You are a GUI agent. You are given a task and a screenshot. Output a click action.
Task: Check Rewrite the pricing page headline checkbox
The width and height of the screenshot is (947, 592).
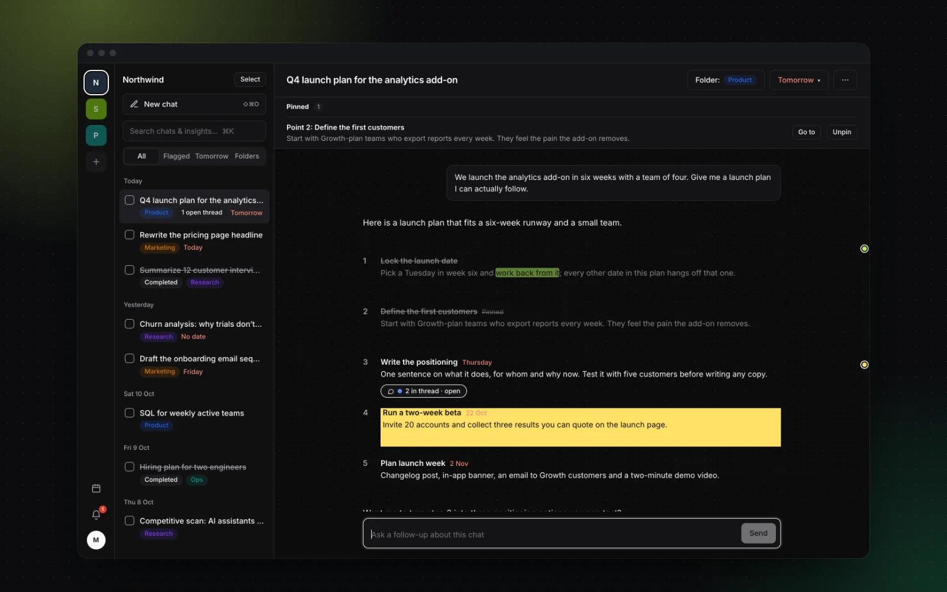130,235
